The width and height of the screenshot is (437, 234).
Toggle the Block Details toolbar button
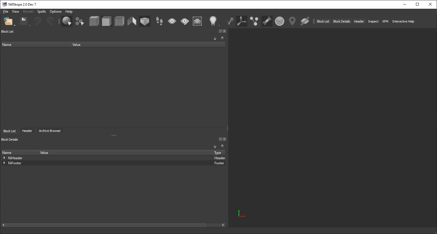coord(342,21)
